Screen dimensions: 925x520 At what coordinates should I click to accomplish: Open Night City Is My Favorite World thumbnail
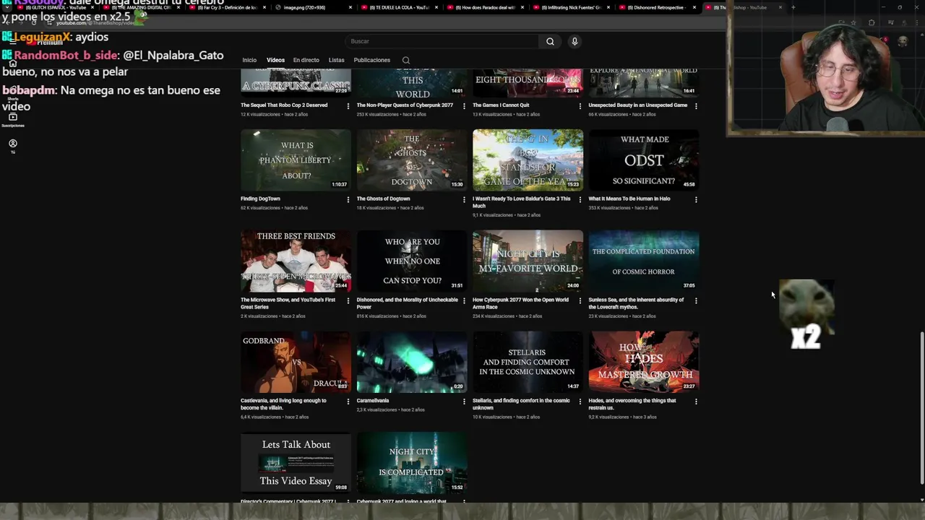click(528, 261)
